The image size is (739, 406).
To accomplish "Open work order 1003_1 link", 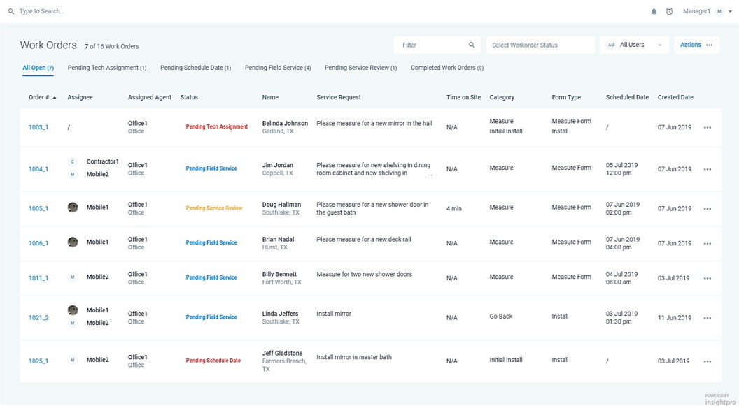I will tap(38, 127).
